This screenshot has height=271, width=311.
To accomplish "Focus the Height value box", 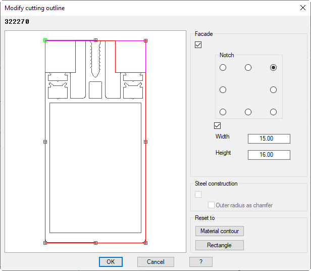I will point(269,155).
